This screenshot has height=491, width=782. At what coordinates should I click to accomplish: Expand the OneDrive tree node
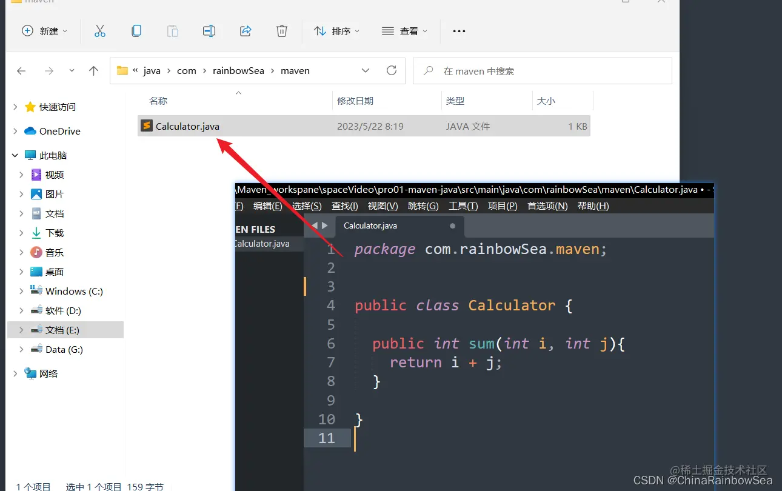(15, 131)
